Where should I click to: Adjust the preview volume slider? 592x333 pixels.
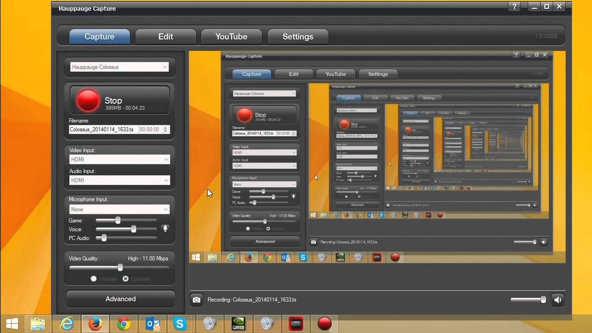pos(543,300)
